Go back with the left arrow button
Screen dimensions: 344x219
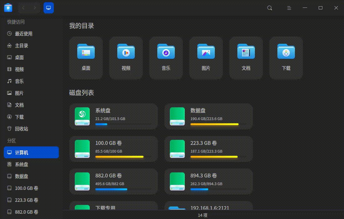23,8
